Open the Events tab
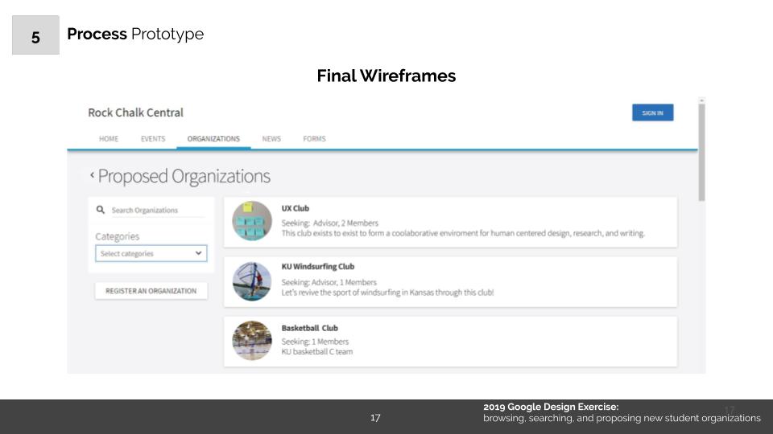 [x=153, y=139]
